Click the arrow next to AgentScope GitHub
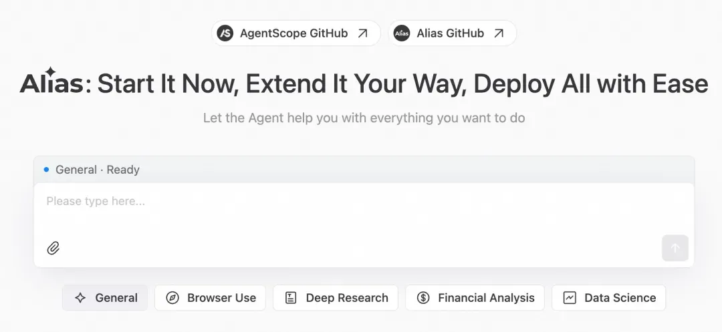 362,33
